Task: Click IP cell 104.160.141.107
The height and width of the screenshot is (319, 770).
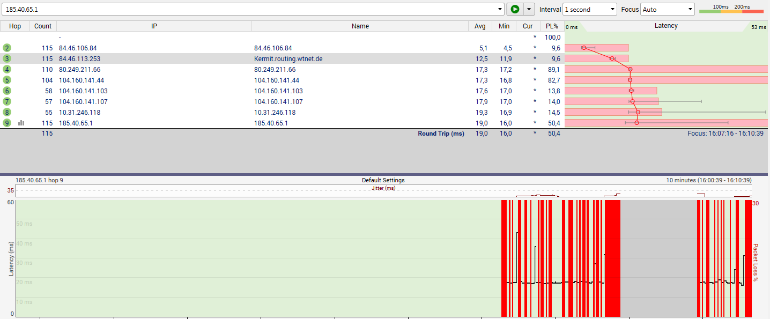Action: tap(83, 102)
